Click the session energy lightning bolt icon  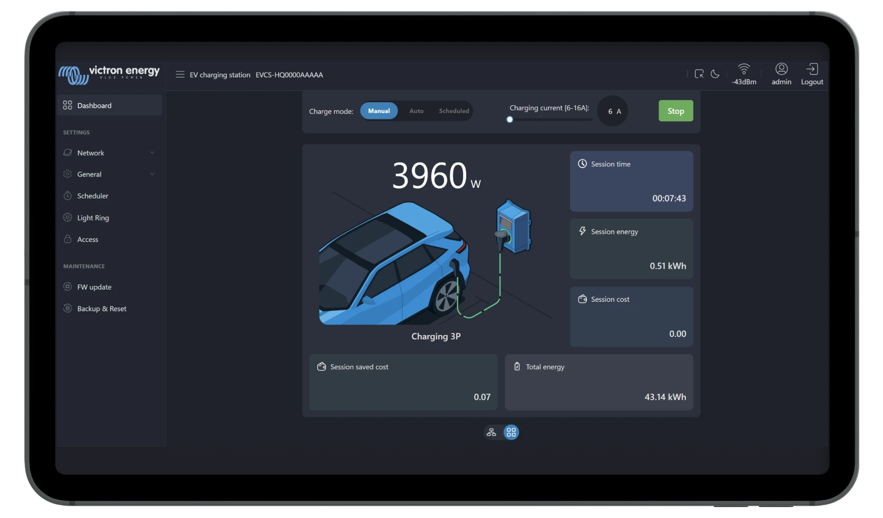[581, 231]
